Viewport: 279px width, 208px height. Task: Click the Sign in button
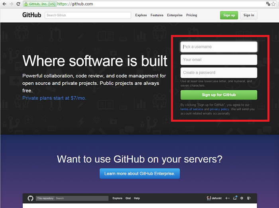point(249,15)
